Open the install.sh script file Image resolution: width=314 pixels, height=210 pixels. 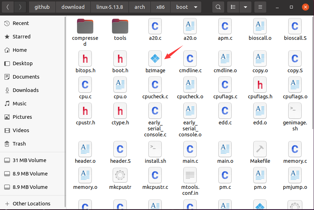(x=155, y=149)
